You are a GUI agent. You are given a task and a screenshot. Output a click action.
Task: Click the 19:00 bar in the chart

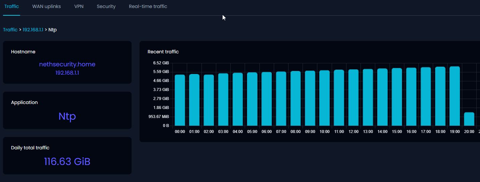[x=455, y=97]
